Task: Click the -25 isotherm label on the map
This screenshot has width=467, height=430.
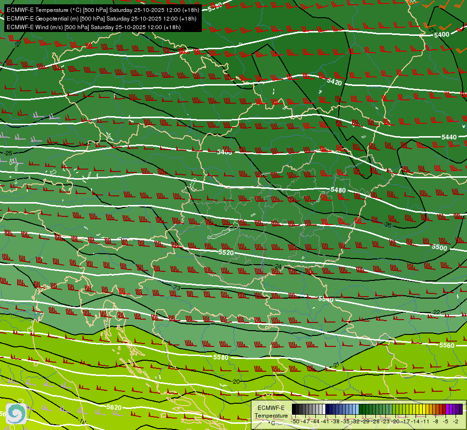Action: click(x=8, y=153)
